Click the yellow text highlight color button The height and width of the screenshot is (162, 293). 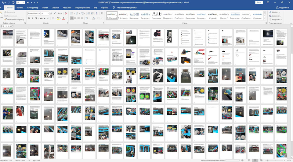58,18
